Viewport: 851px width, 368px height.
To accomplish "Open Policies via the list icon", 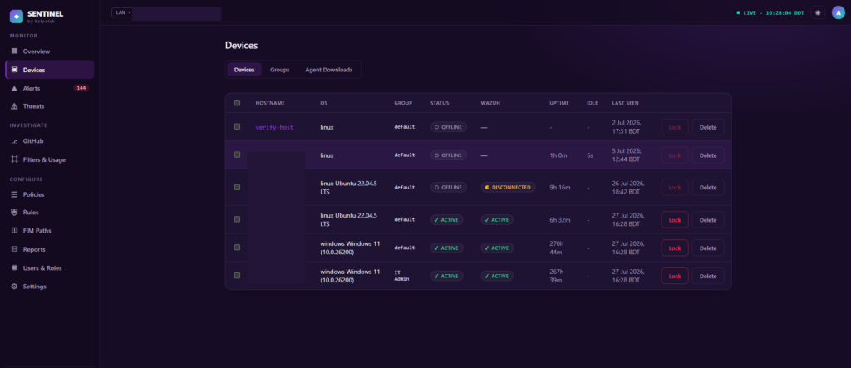I will pyautogui.click(x=15, y=194).
